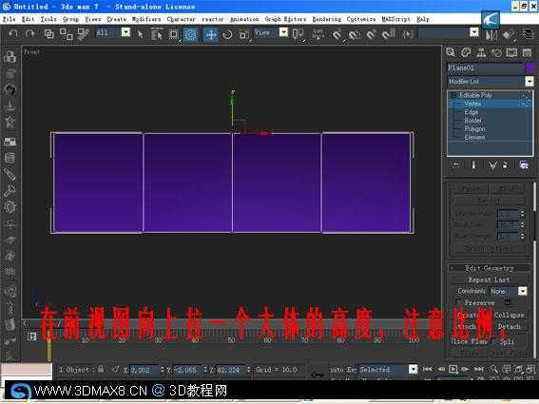The image size is (539, 404).
Task: Toggle the Preserve UVs checkbox
Action: [458, 302]
